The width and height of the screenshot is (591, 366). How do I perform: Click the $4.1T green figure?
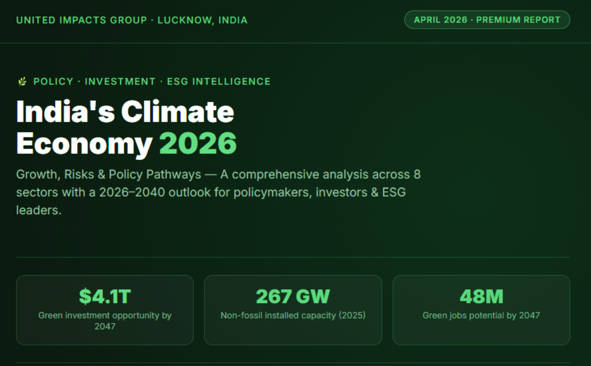(x=104, y=296)
